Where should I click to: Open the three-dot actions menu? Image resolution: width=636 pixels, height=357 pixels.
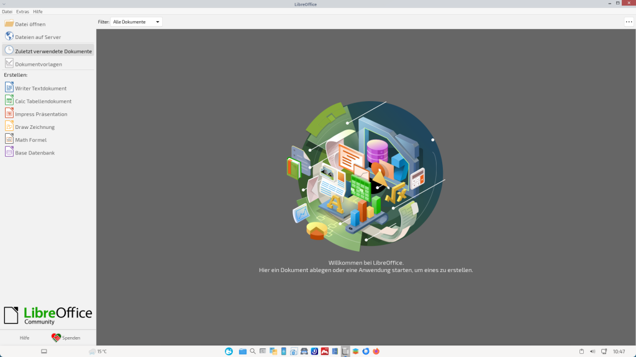click(x=629, y=22)
